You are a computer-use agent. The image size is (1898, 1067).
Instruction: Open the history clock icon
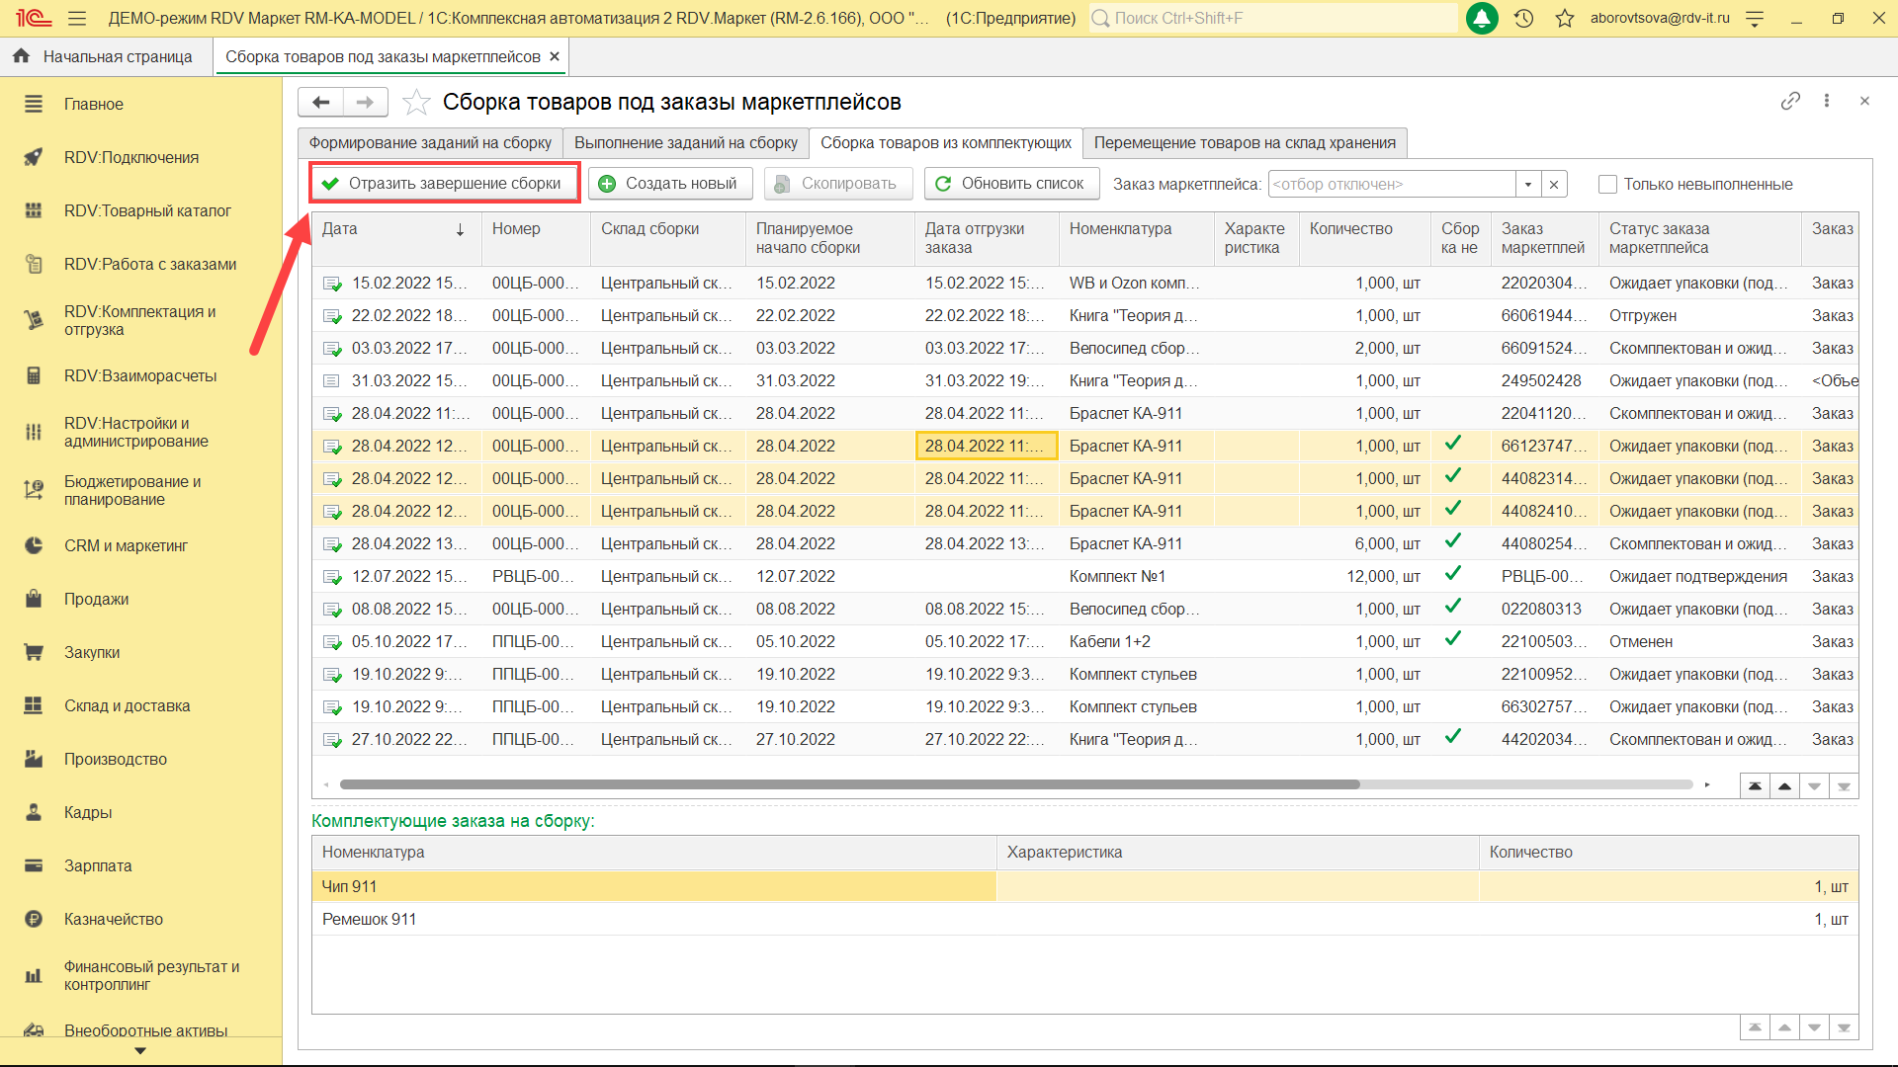click(1523, 18)
